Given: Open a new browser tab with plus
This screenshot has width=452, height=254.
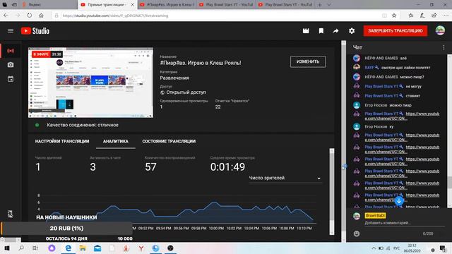Looking at the screenshot, I should point(320,5).
